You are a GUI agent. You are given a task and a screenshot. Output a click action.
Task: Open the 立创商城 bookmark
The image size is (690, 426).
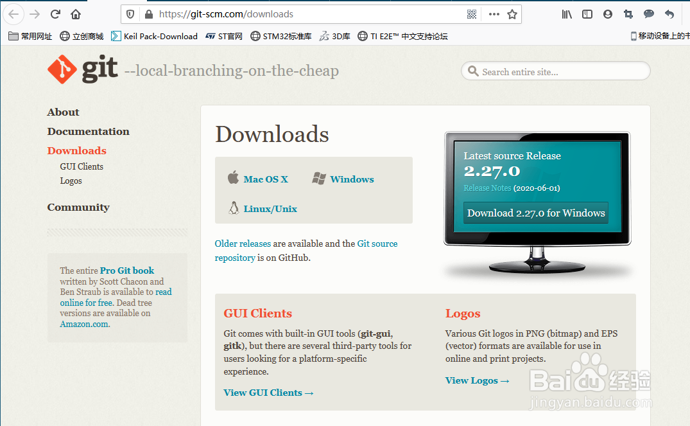[82, 36]
